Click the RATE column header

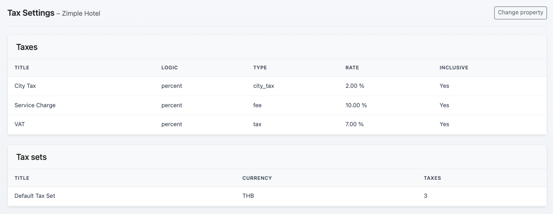pyautogui.click(x=352, y=68)
